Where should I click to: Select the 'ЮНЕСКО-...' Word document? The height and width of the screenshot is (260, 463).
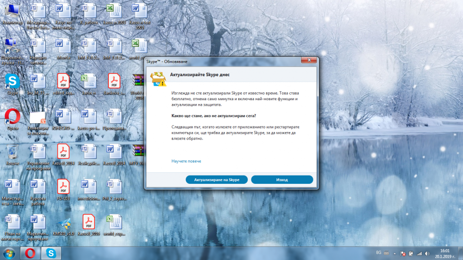[63, 120]
